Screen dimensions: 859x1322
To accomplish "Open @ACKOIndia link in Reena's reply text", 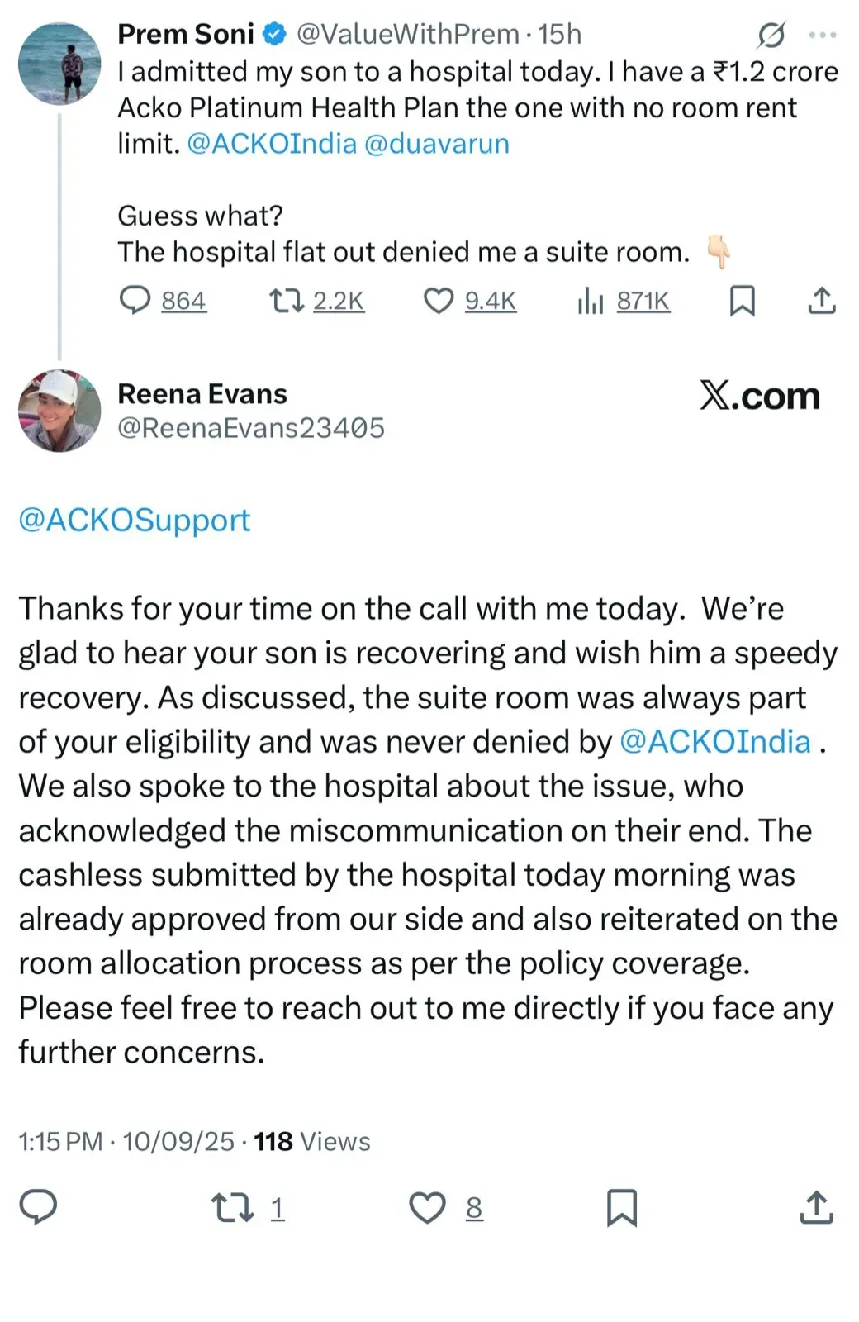I will tap(715, 741).
